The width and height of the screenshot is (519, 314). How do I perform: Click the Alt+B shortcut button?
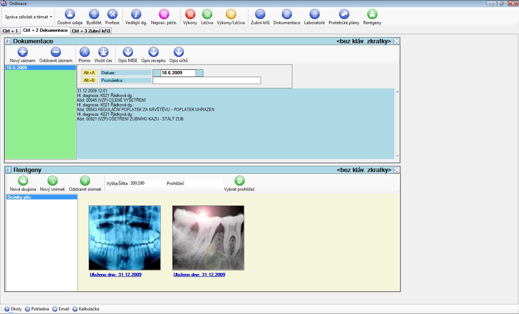(89, 80)
